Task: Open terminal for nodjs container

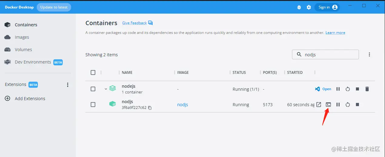Action: [328, 104]
